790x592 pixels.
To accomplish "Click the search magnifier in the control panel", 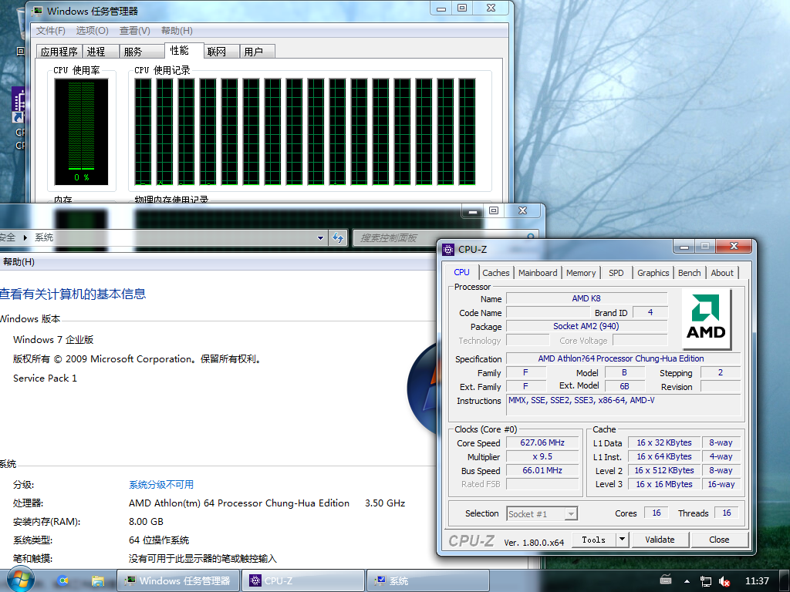I will 530,237.
